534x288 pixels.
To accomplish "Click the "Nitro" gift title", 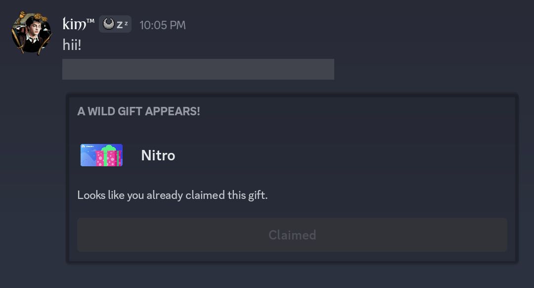I will (x=158, y=155).
